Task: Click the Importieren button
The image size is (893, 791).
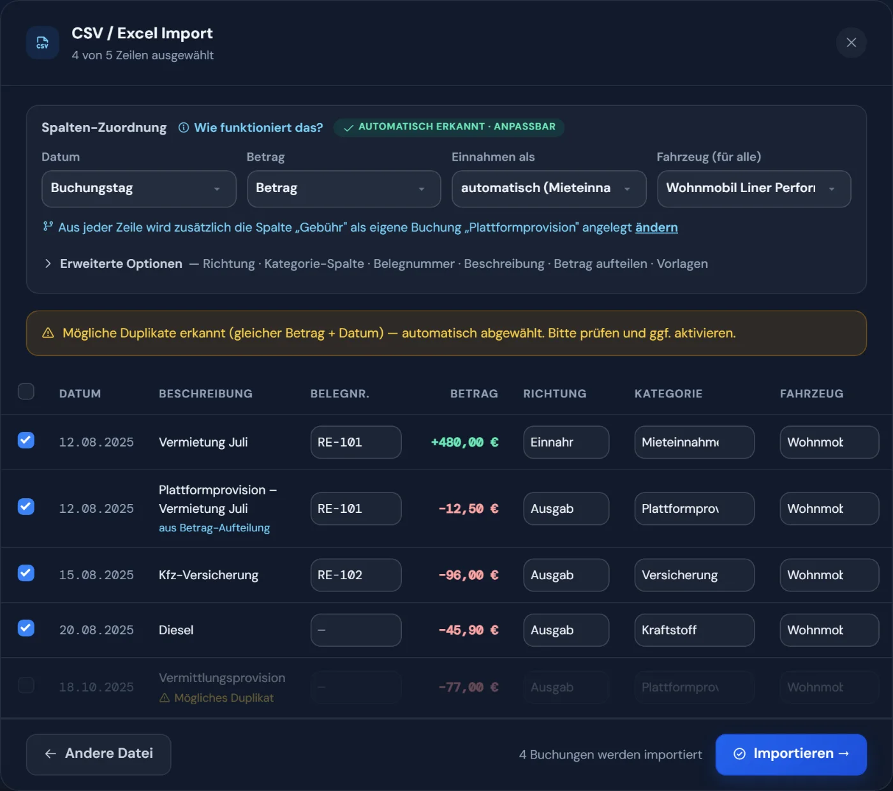Action: click(791, 754)
